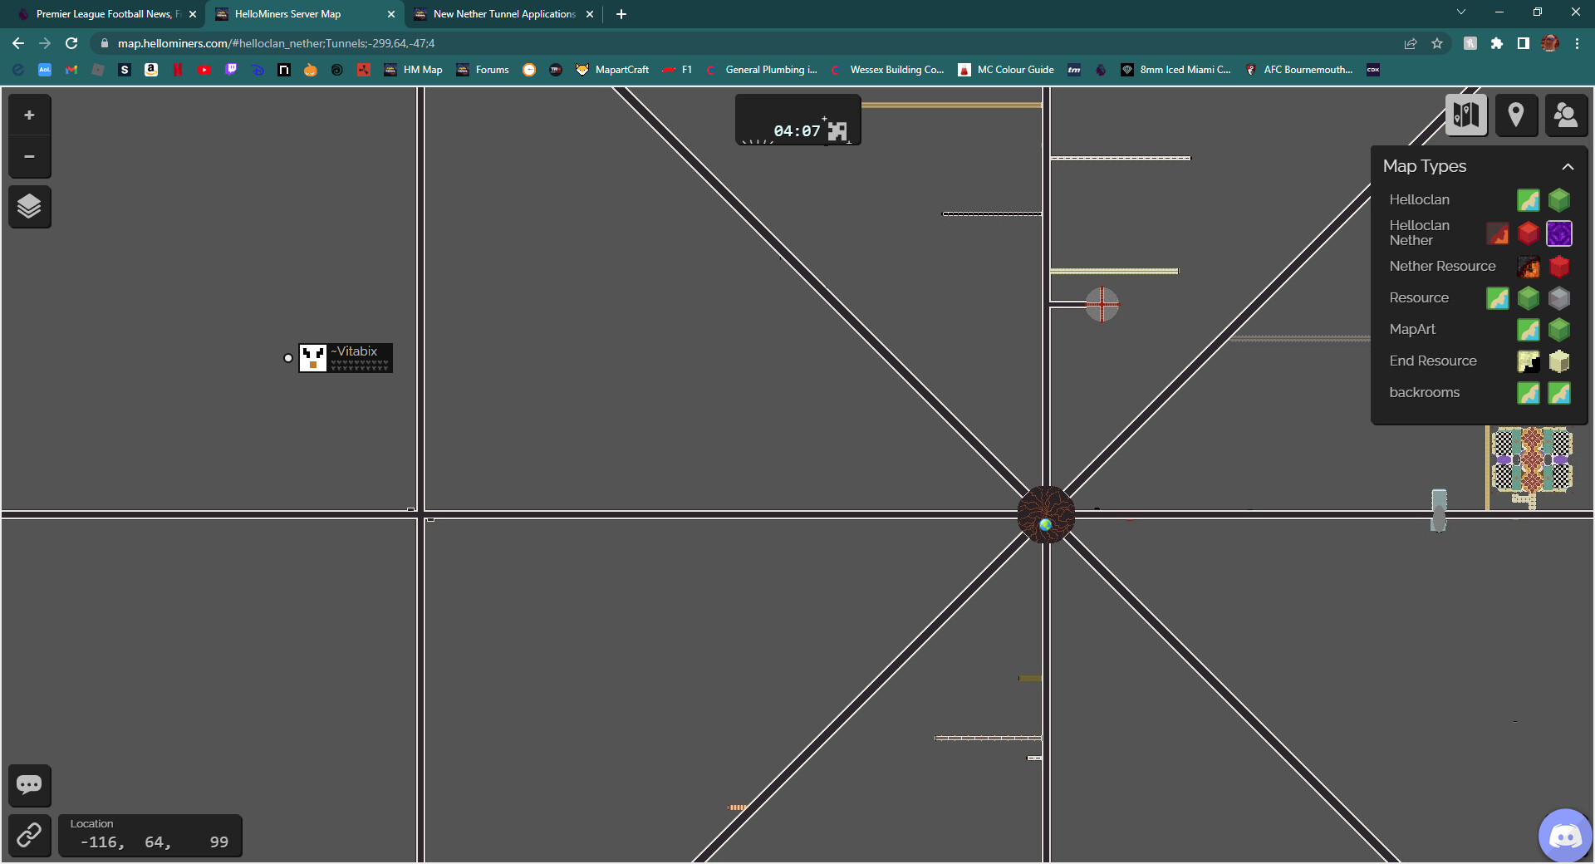This screenshot has height=864, width=1595.
Task: Collapse the Map Types section
Action: point(1568,167)
